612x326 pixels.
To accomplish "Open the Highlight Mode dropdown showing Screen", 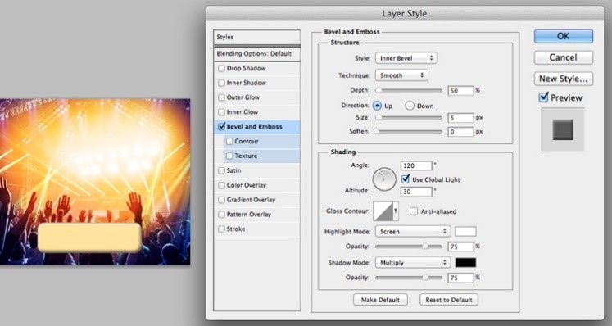I will click(413, 232).
